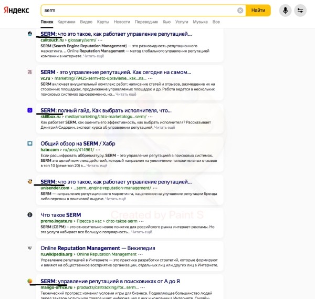Expand "Читать ещё" under the unisender.com snippet
Image resolution: width=315 pixels, height=299 pixels.
click(x=116, y=199)
